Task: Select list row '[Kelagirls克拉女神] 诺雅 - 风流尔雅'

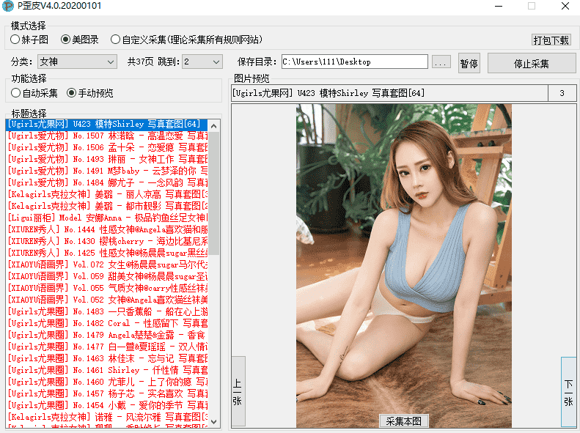Action: (x=107, y=417)
